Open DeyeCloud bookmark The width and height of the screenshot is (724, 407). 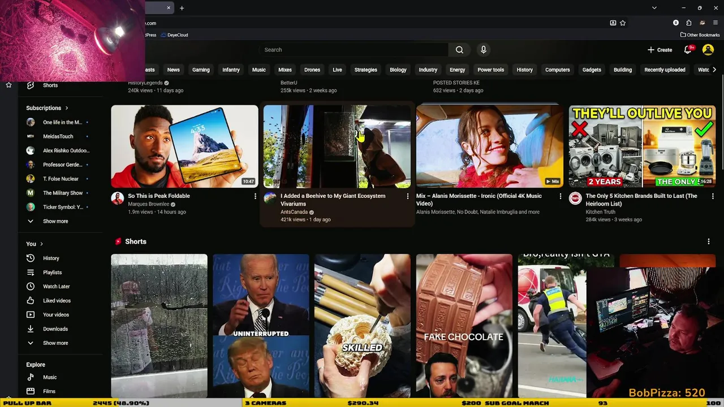174,35
